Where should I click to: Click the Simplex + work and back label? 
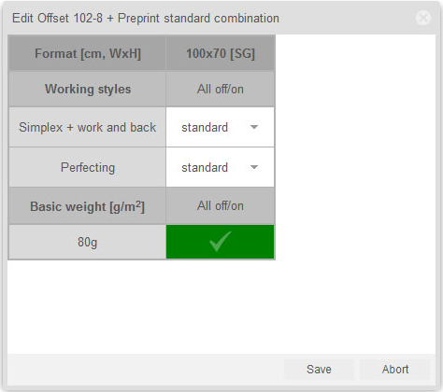tap(88, 127)
